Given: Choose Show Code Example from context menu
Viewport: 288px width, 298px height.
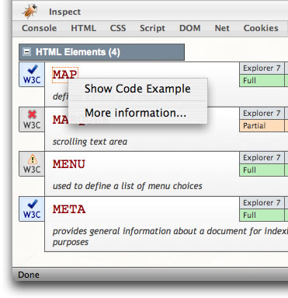Looking at the screenshot, I should pyautogui.click(x=137, y=89).
